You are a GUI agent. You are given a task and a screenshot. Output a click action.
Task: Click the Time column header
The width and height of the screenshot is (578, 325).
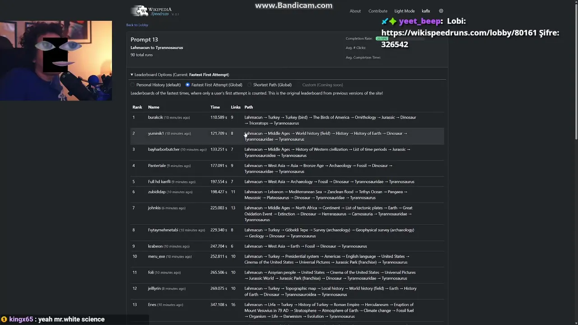click(x=215, y=107)
